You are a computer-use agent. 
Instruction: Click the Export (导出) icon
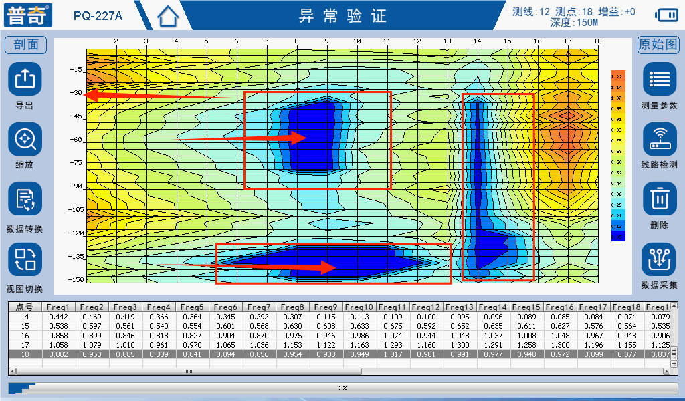pos(25,80)
